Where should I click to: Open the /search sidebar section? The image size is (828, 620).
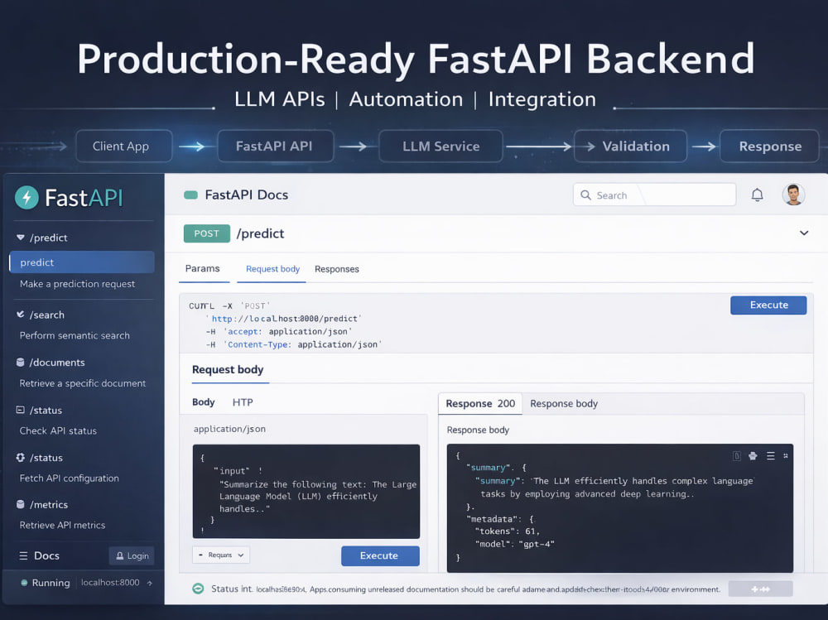(47, 315)
